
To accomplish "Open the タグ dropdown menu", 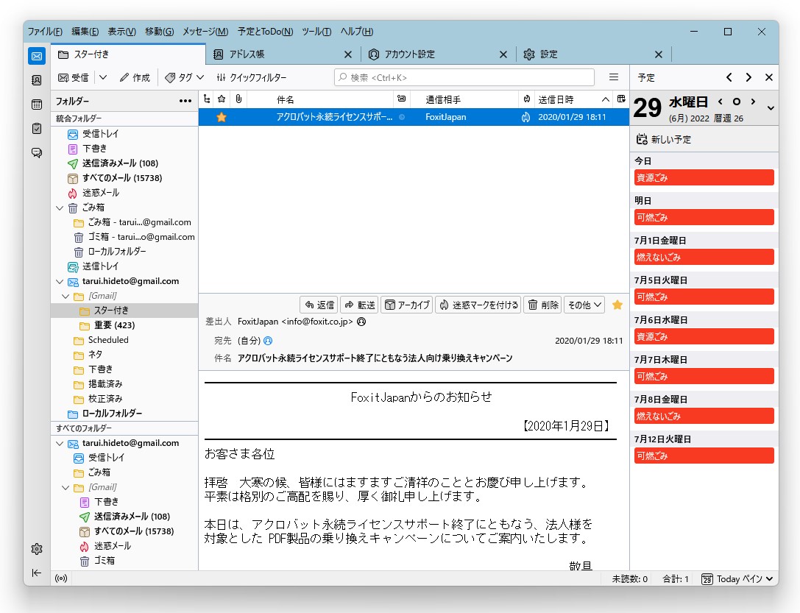I will point(185,77).
